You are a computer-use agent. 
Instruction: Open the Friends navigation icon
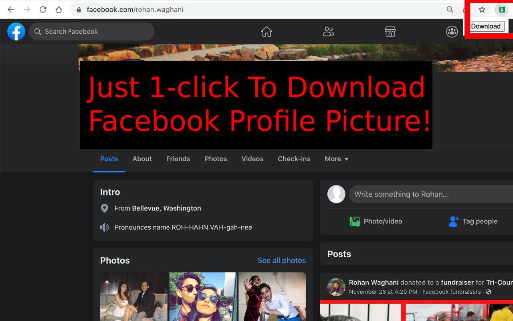328,31
